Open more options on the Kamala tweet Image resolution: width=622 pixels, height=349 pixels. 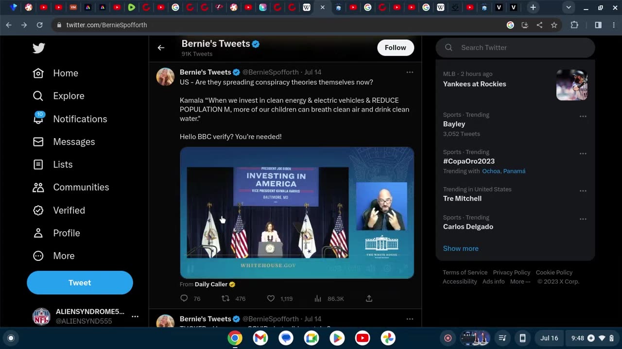pyautogui.click(x=410, y=72)
